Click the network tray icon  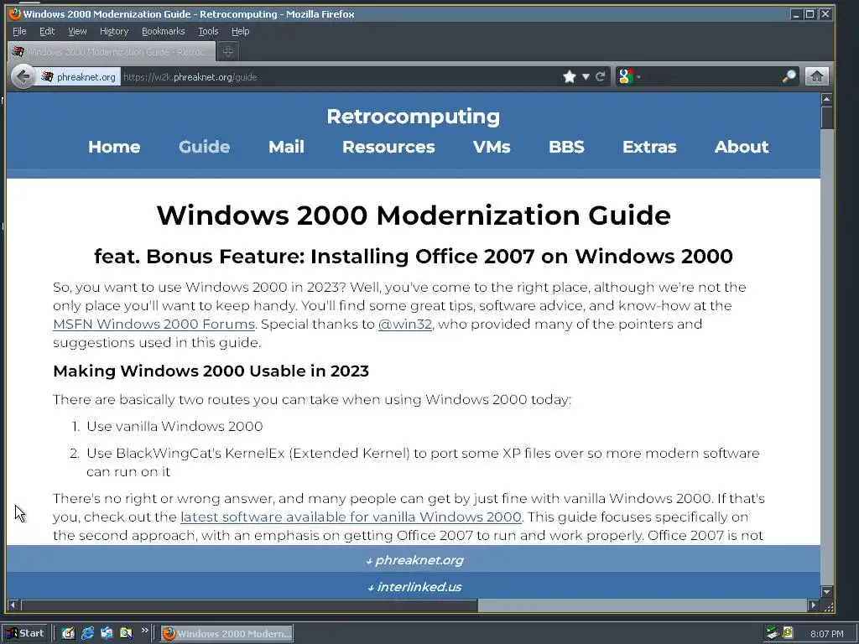pyautogui.click(x=773, y=633)
